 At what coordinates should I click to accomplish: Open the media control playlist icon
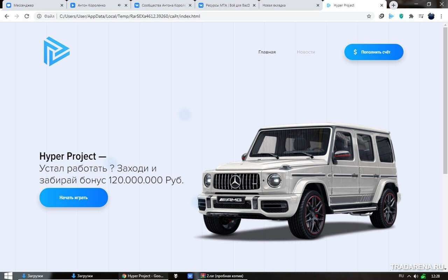(x=421, y=16)
